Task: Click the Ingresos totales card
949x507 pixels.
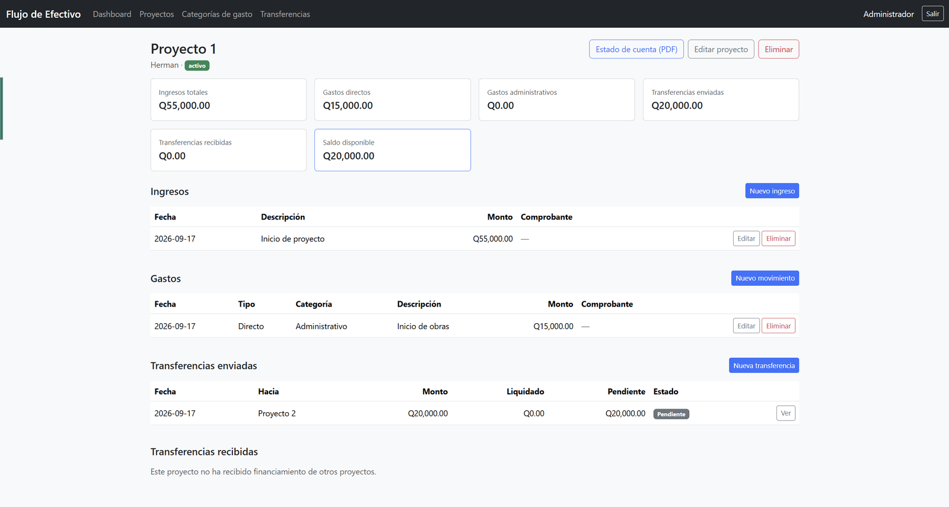Action: pos(228,100)
